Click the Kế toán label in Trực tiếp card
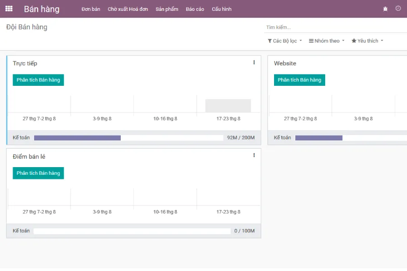Viewport: 407px width, 271px height. click(21, 138)
